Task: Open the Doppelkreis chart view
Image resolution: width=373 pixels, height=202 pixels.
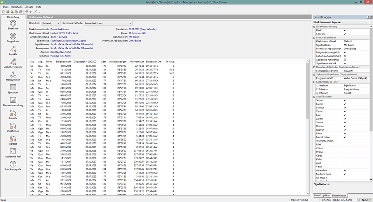Action: click(13, 38)
